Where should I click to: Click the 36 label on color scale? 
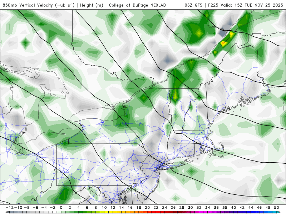point(216,208)
